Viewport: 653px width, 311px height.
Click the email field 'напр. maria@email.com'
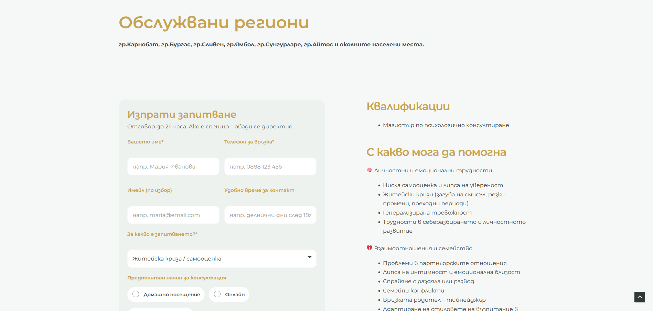[173, 215]
